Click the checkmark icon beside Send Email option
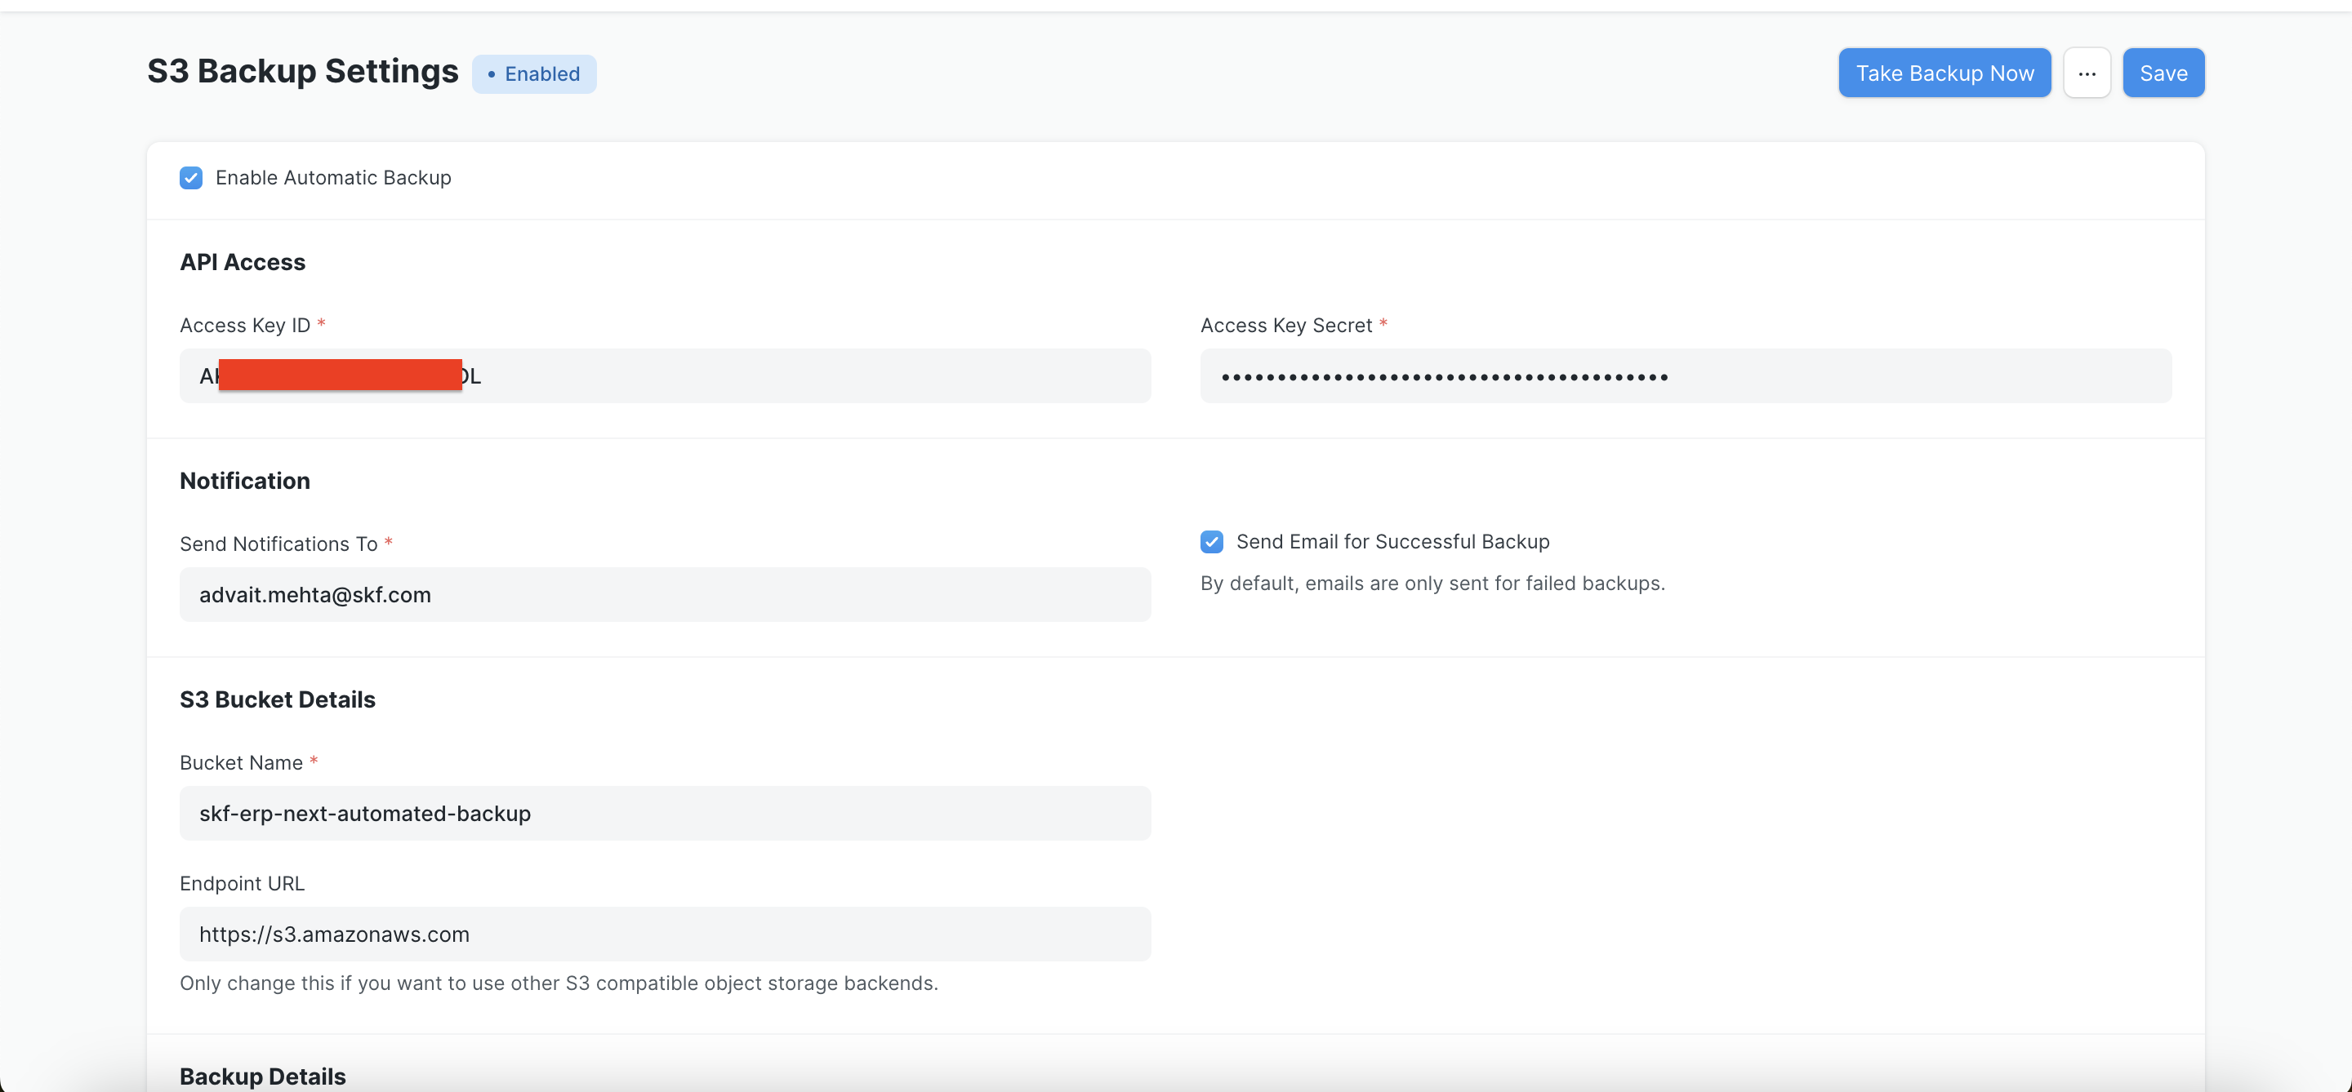The height and width of the screenshot is (1092, 2352). [1212, 541]
